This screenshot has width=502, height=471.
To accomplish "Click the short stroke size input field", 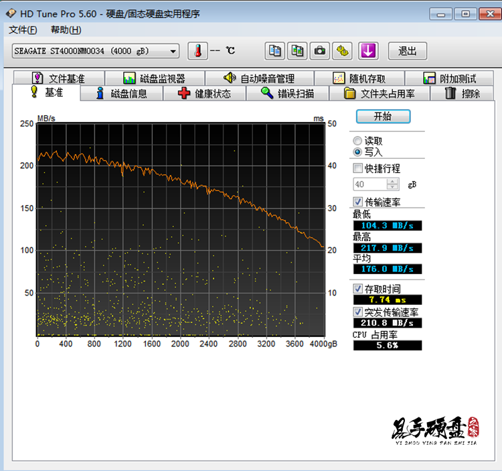I will point(370,184).
